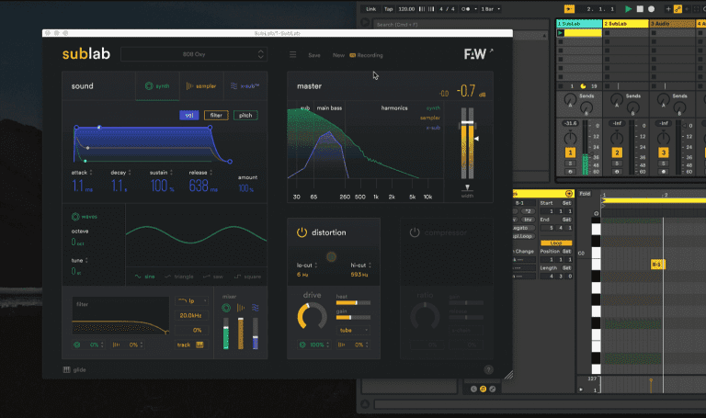Click the mixer x-sub channel icon

[256, 308]
